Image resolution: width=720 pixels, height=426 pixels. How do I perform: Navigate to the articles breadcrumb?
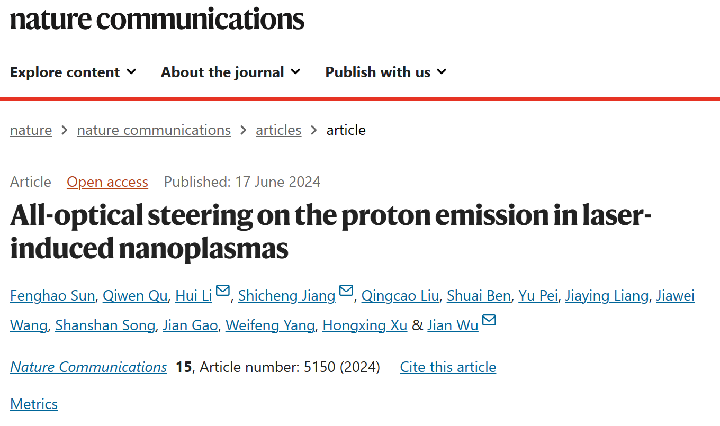[278, 130]
